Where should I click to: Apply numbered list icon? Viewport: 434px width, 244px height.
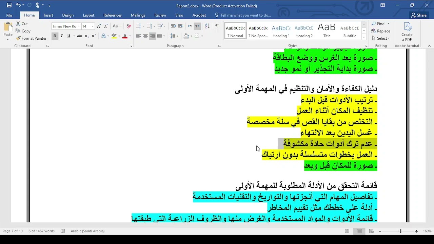pos(149,26)
